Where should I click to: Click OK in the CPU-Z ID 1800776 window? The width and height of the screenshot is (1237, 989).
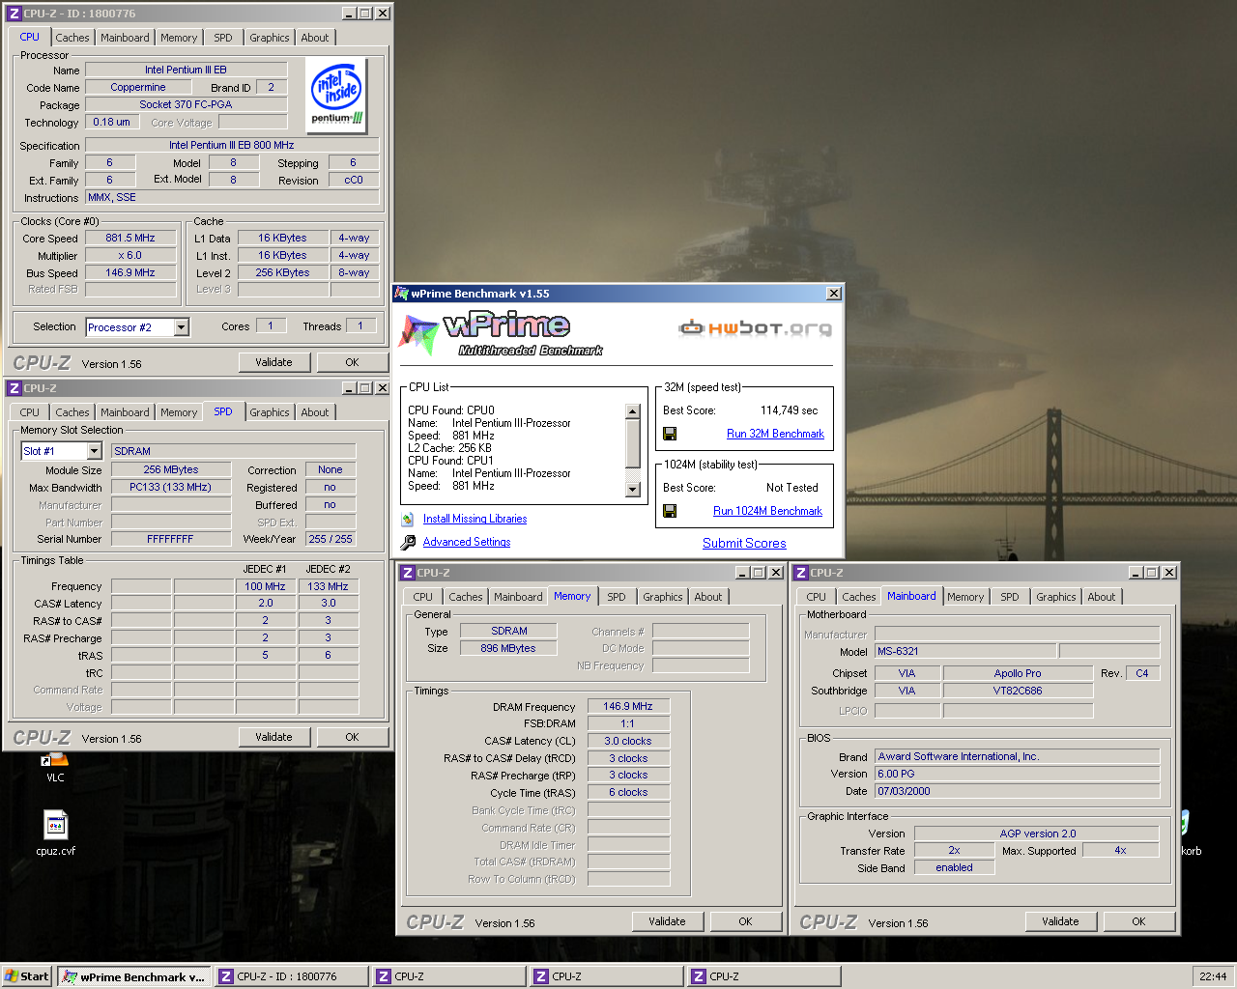[x=353, y=362]
